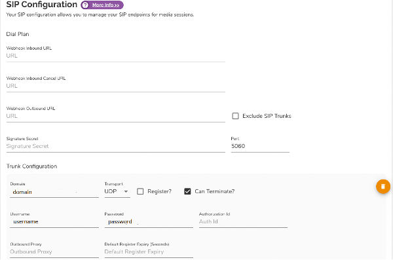Open the More Info link

tap(105, 5)
